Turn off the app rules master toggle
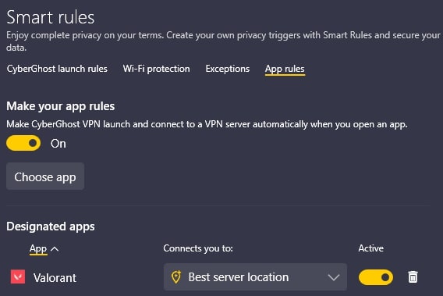 tap(23, 143)
